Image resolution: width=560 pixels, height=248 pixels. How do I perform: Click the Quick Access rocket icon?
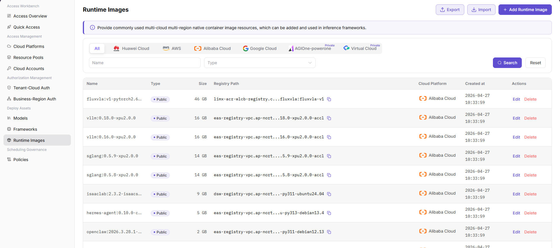point(9,27)
